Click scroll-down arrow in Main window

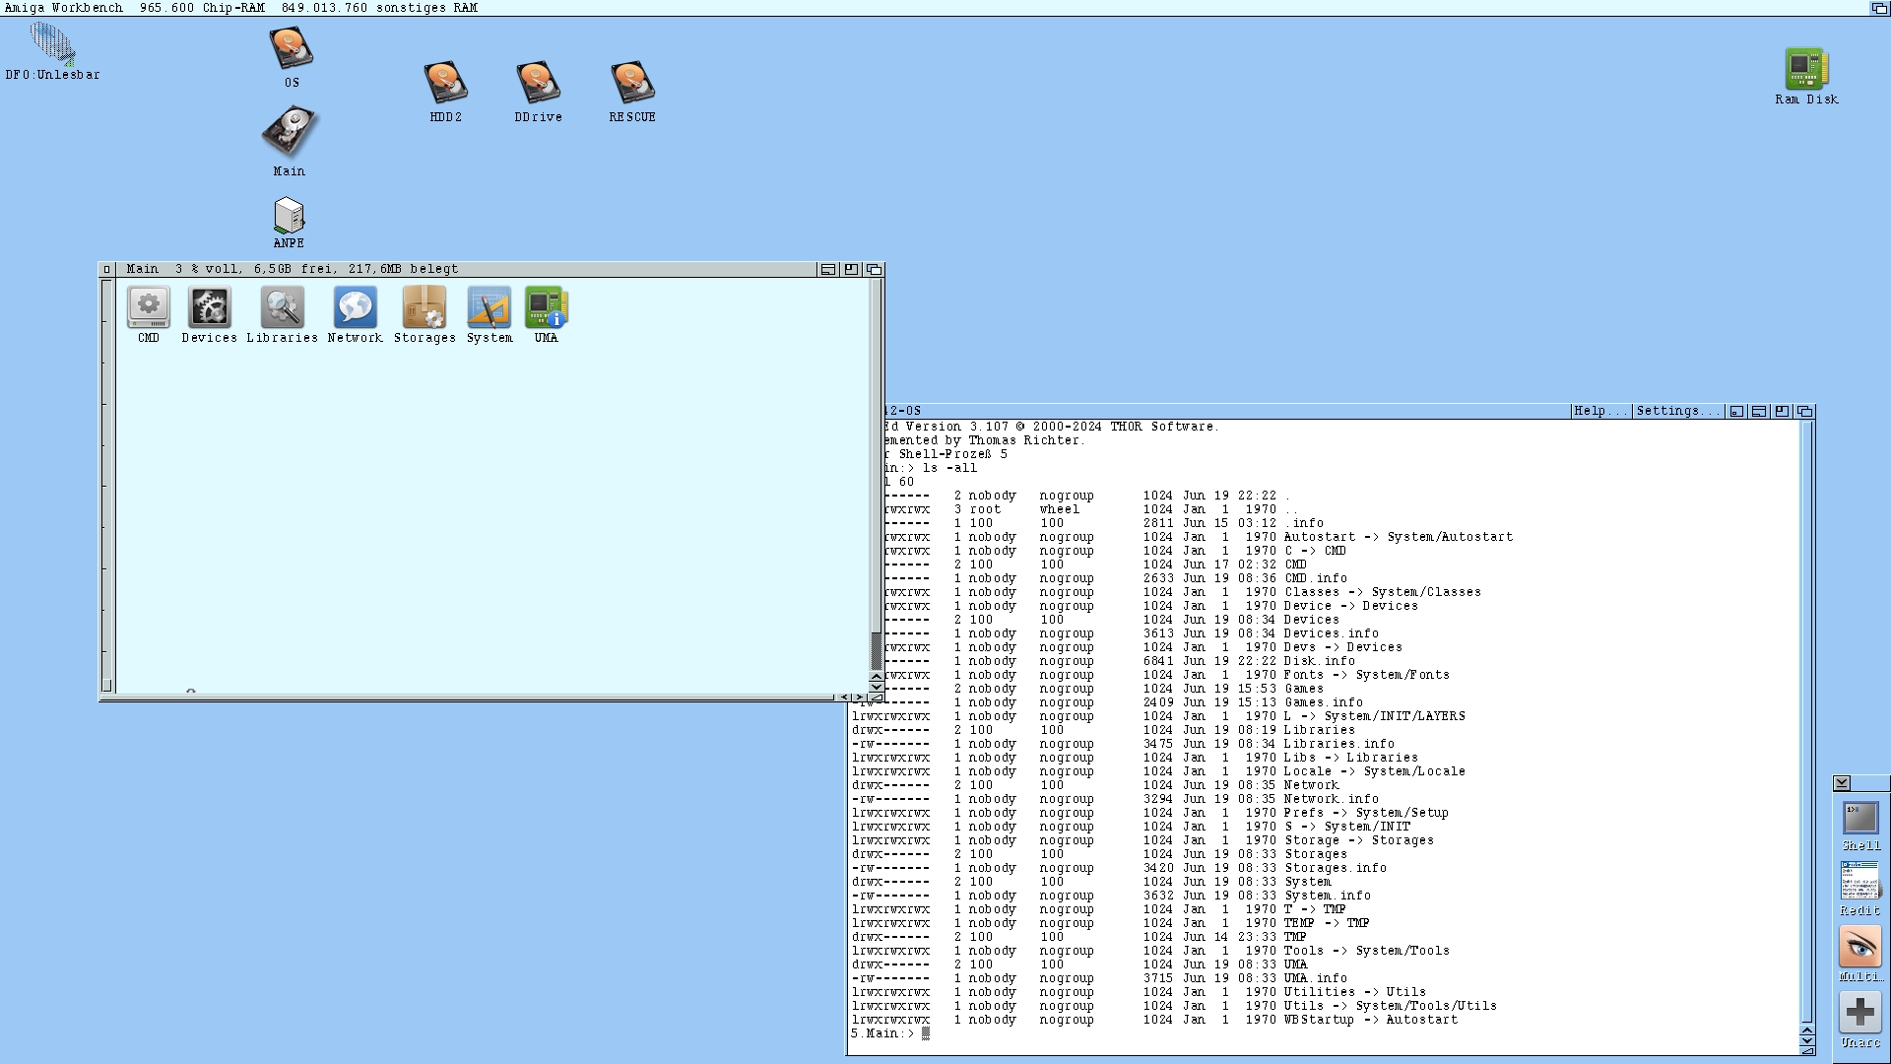(877, 687)
